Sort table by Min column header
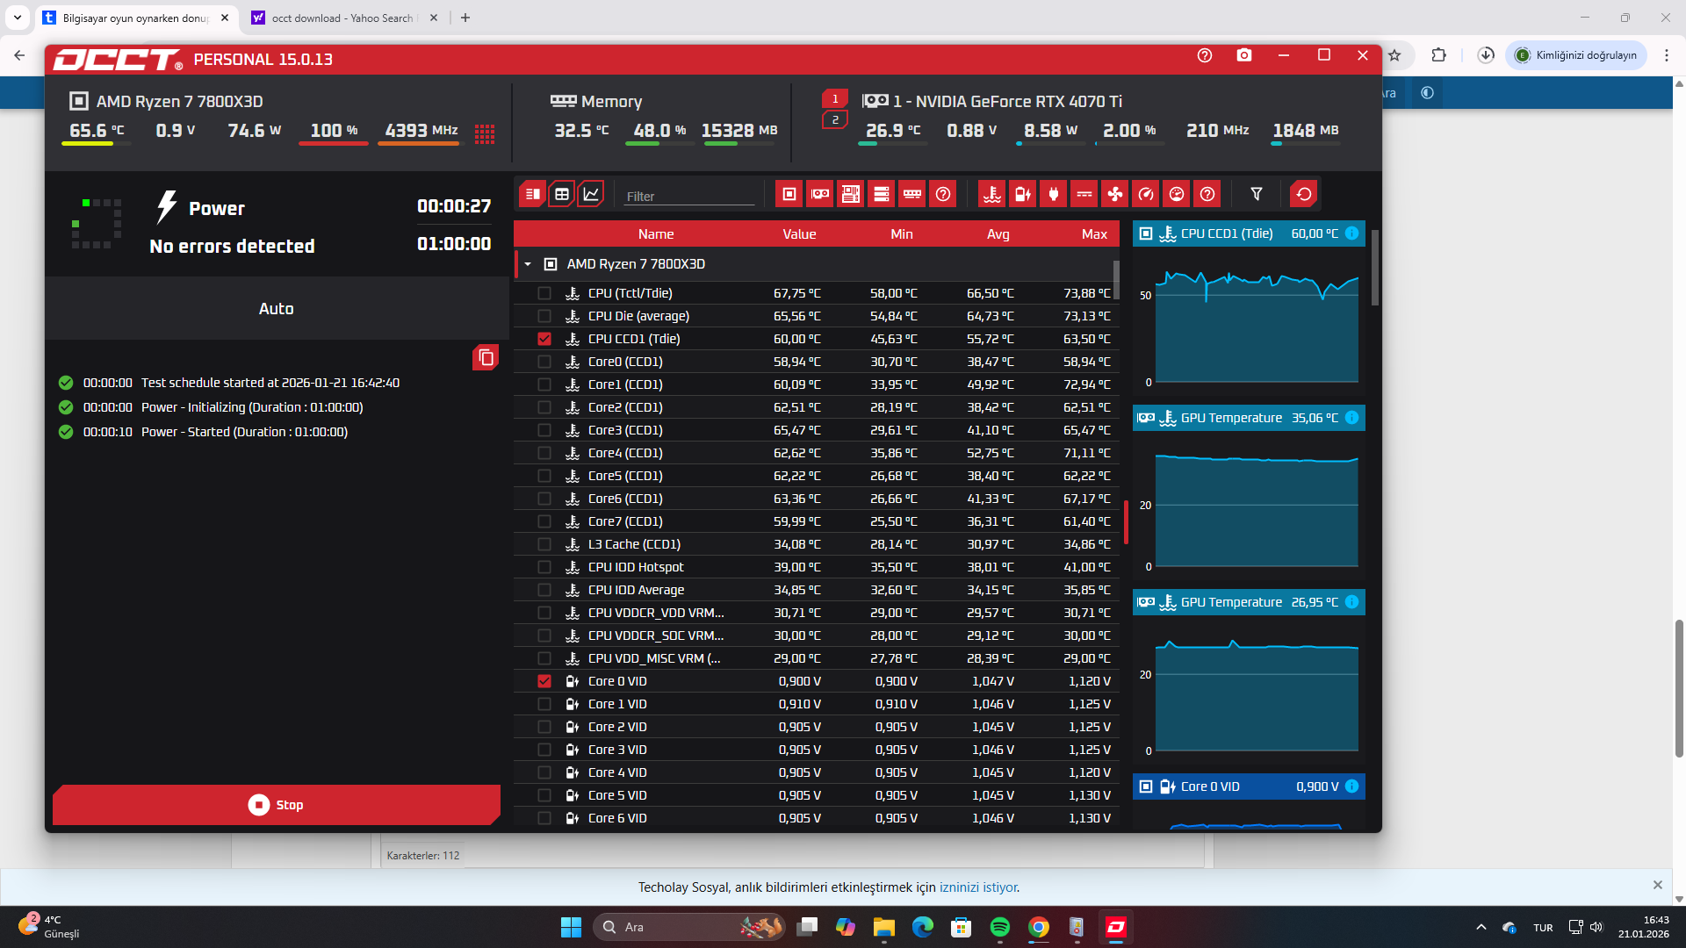 coord(902,234)
